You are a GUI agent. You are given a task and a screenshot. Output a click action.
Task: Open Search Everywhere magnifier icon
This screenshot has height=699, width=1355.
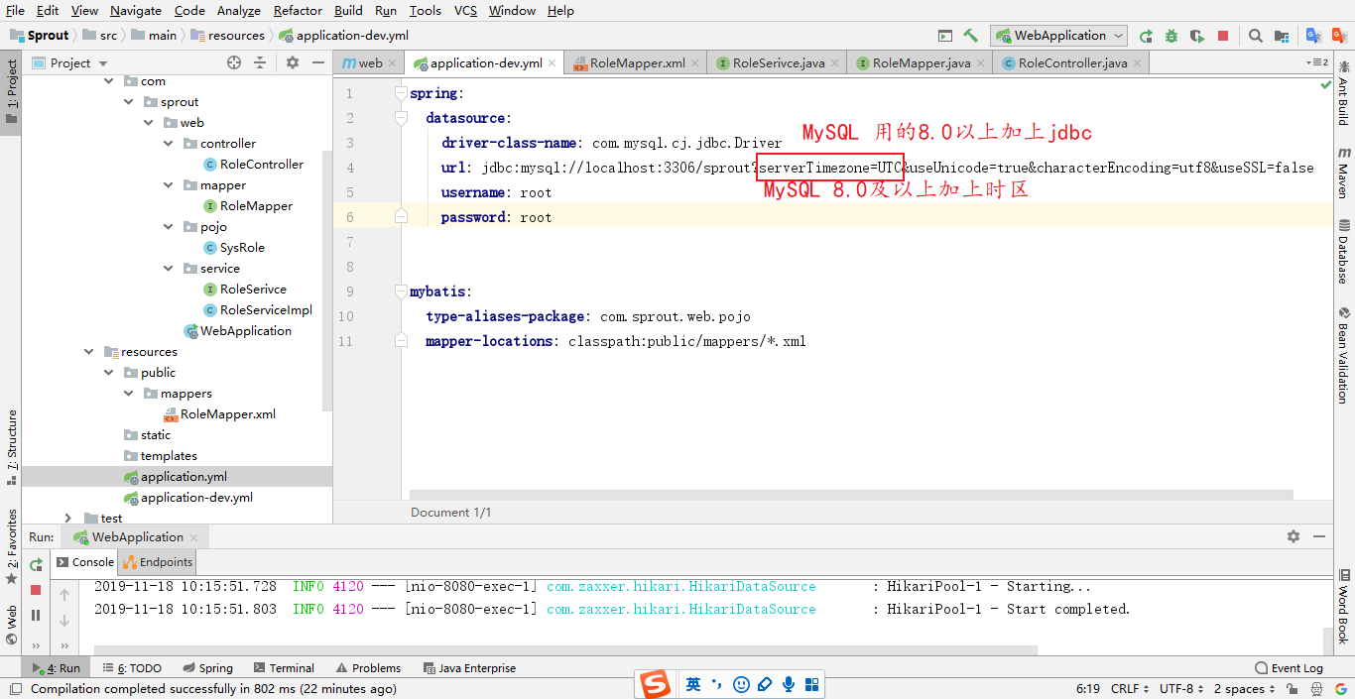(x=1256, y=36)
